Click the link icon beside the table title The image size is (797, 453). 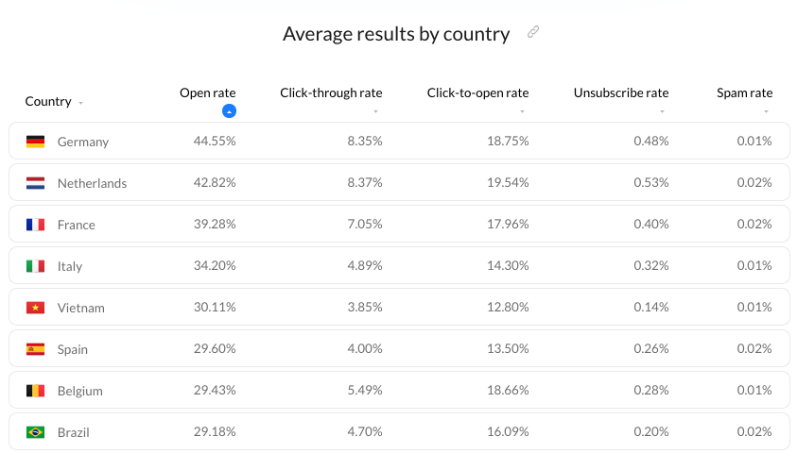pos(533,33)
